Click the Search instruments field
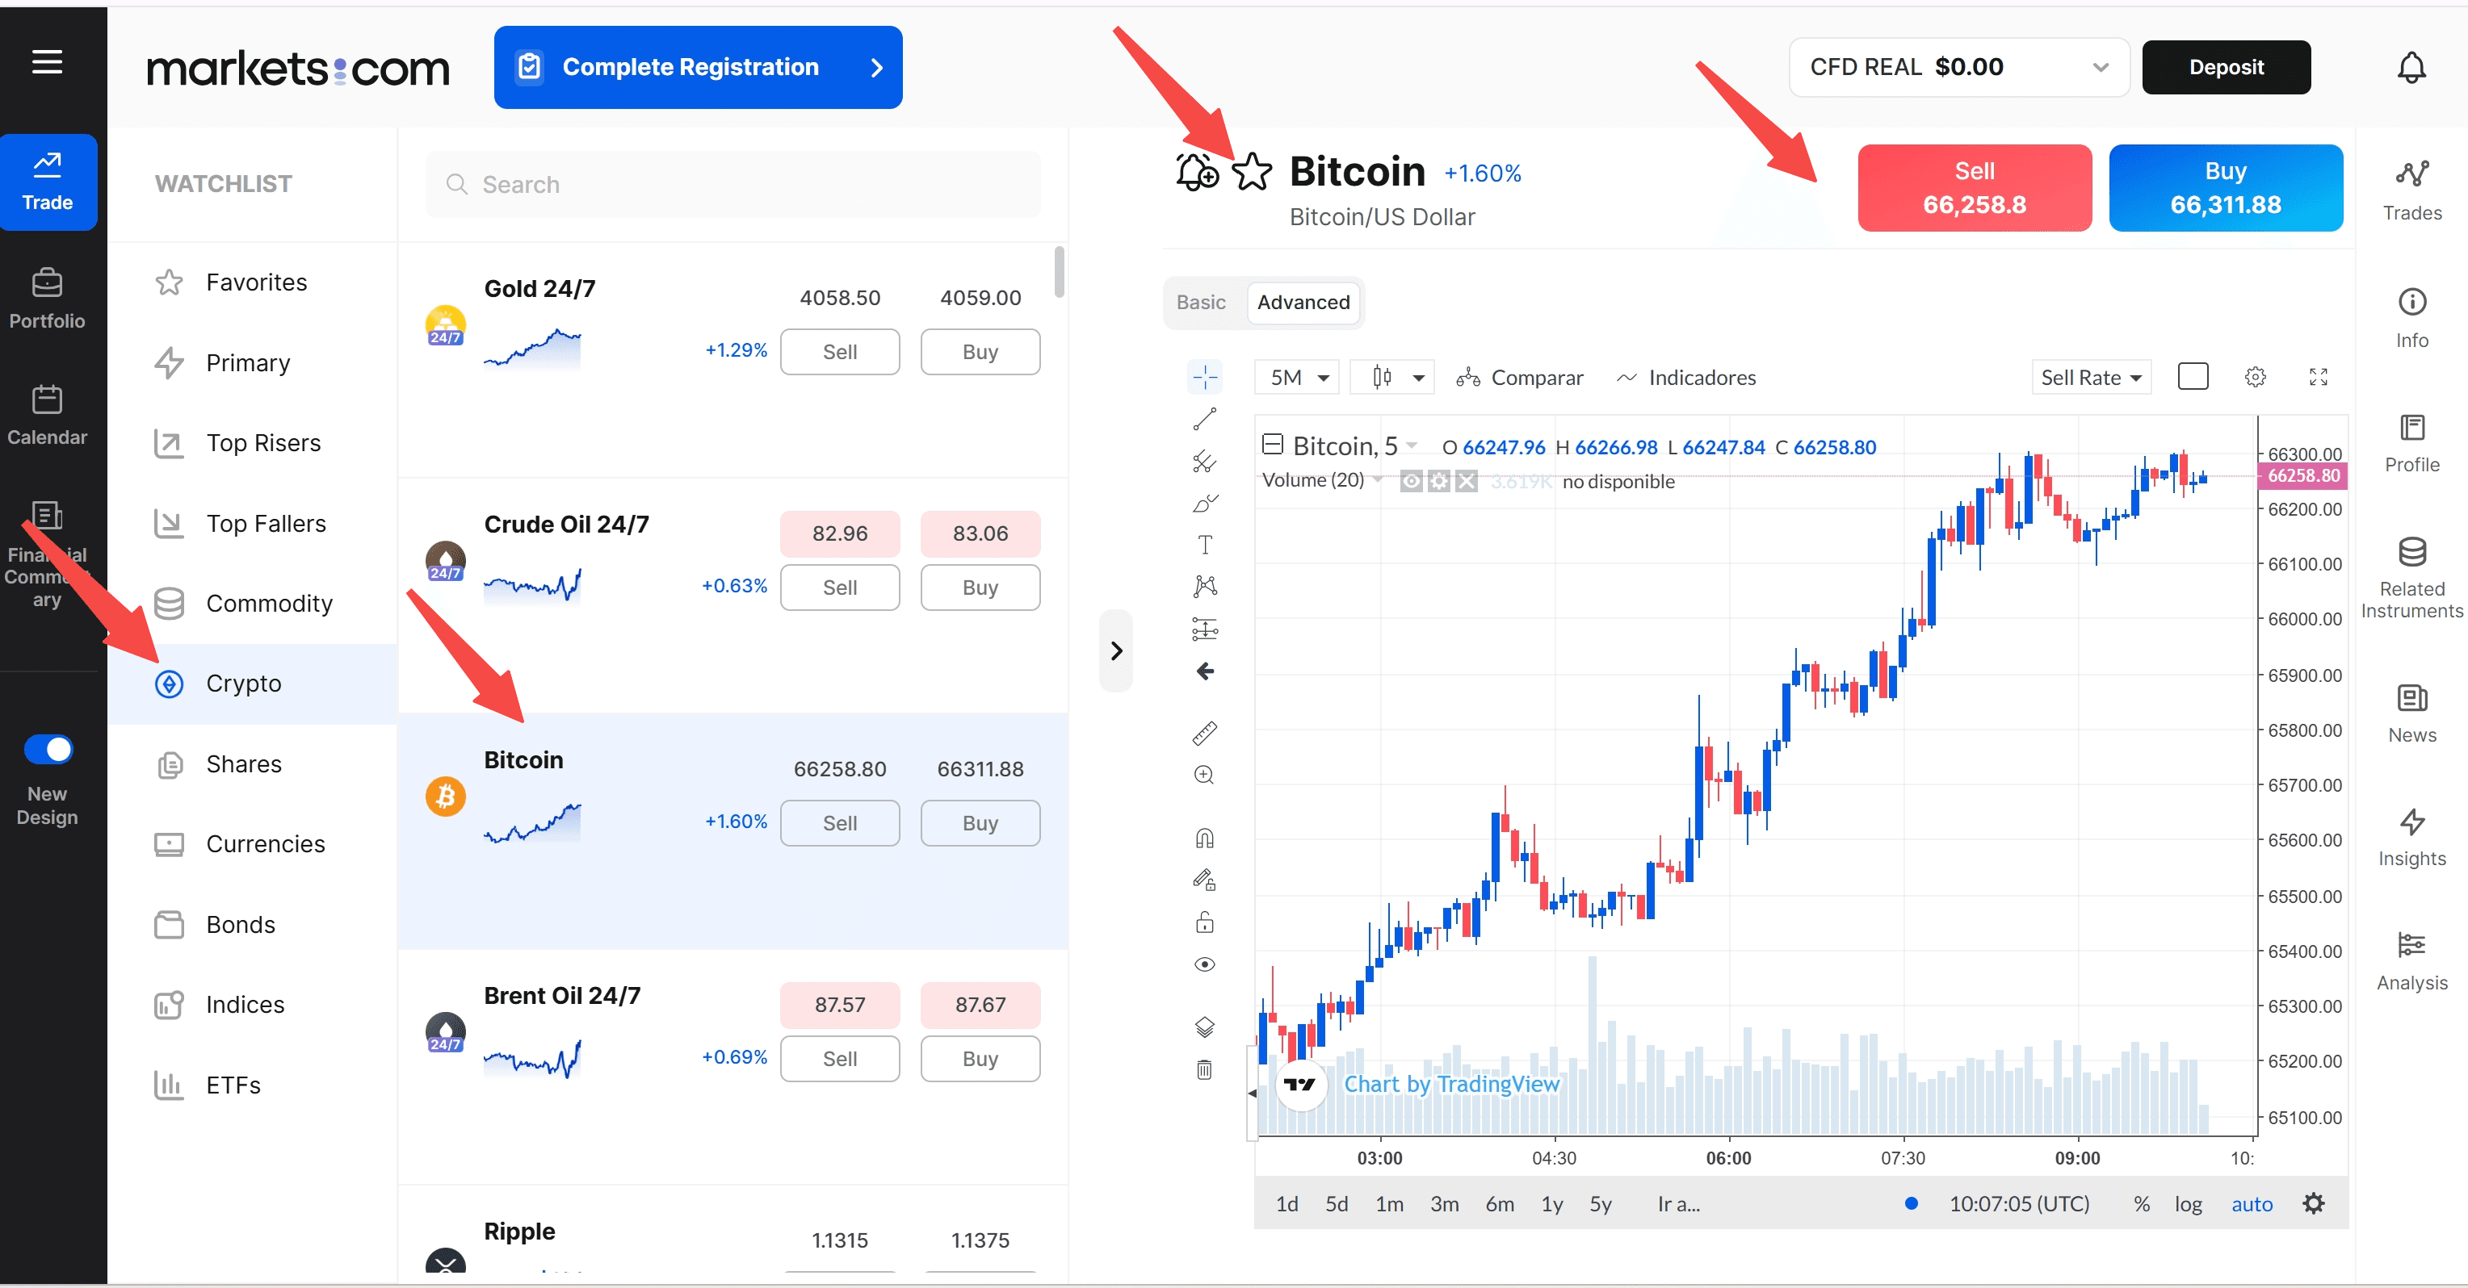2468x1288 pixels. point(733,184)
